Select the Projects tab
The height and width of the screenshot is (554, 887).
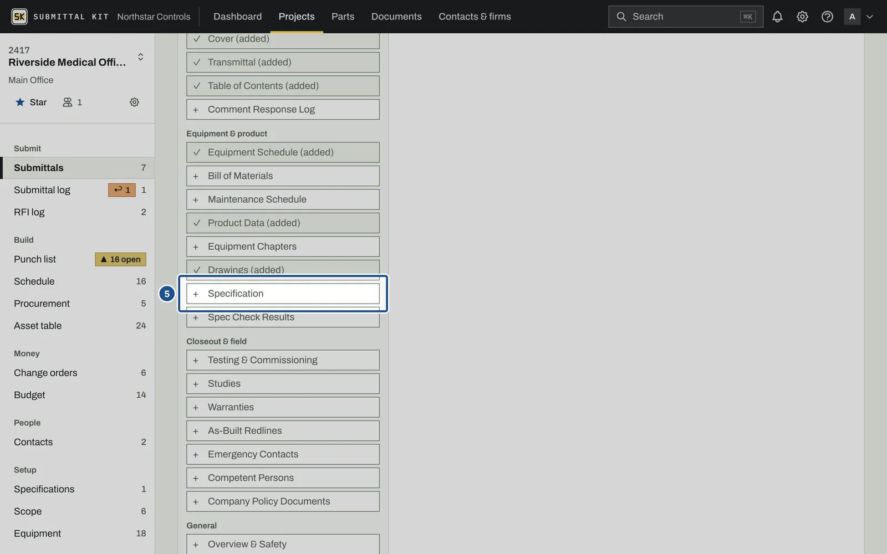(297, 17)
